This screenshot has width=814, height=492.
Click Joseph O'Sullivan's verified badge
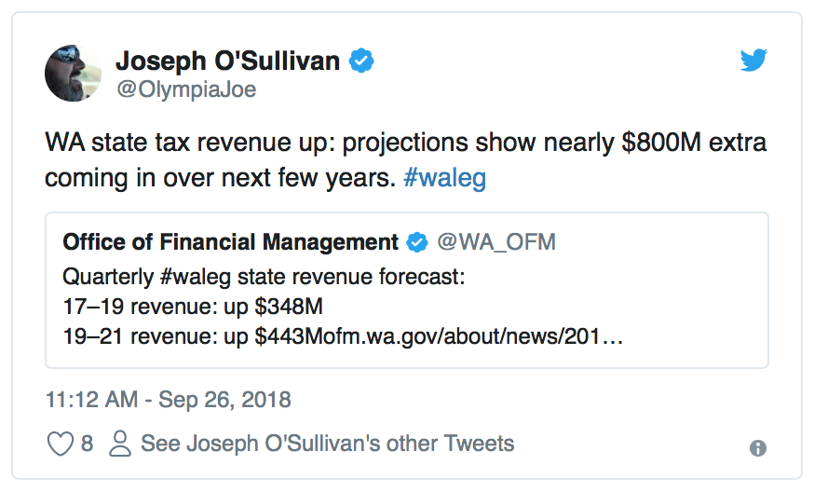pyautogui.click(x=360, y=61)
